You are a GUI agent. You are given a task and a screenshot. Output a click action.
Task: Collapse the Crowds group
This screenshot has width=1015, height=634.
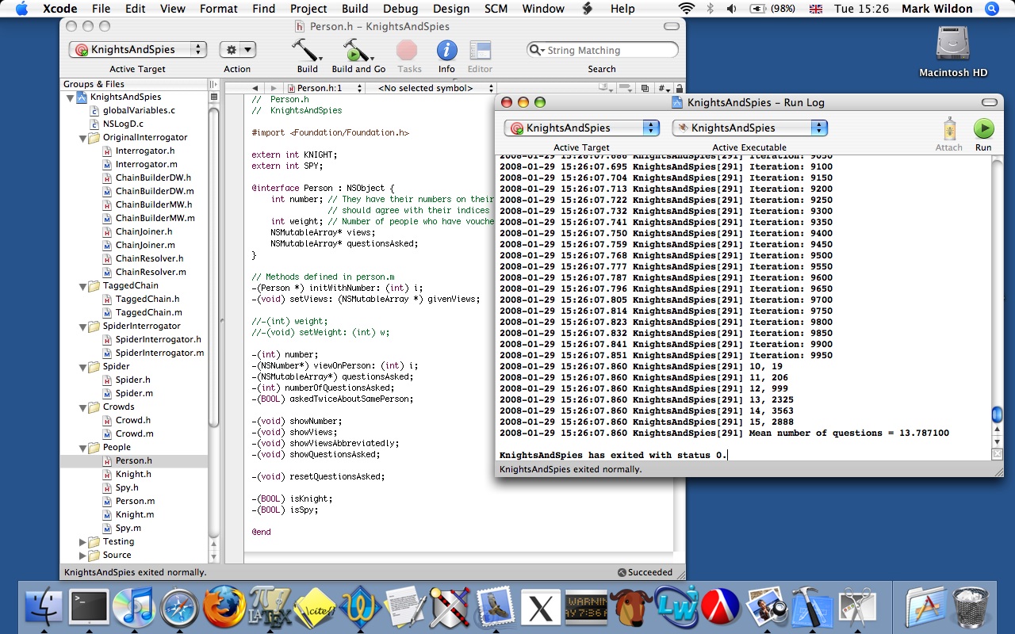[x=83, y=407]
